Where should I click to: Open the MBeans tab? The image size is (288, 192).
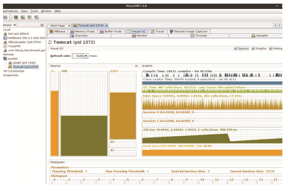pos(57,31)
